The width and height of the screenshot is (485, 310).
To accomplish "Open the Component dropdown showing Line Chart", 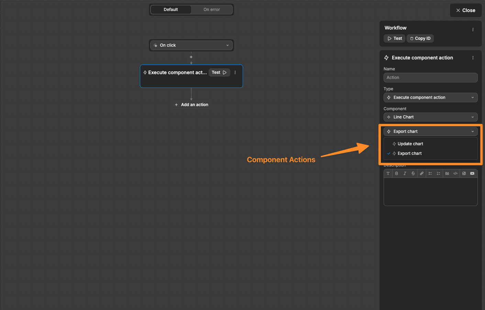I will [430, 117].
